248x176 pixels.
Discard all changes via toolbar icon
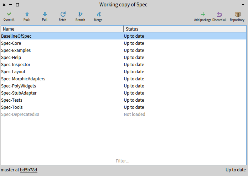click(219, 14)
